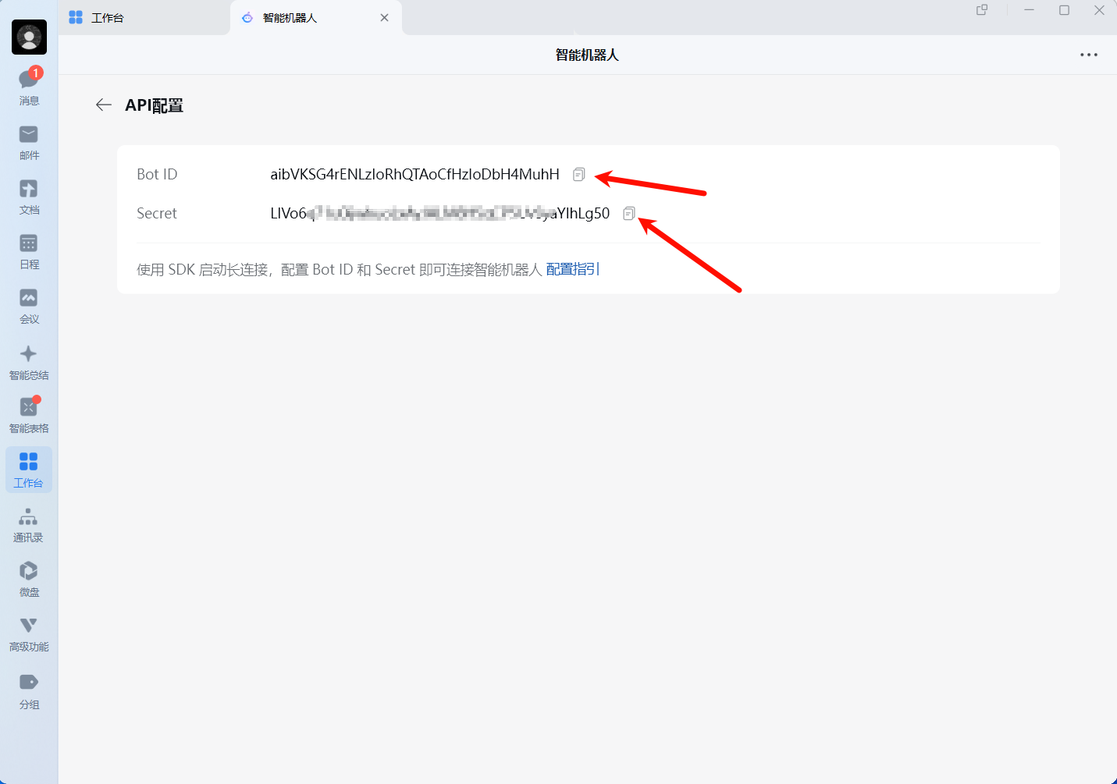
Task: Open Smart Summary (智能总结) in sidebar
Action: pos(29,363)
